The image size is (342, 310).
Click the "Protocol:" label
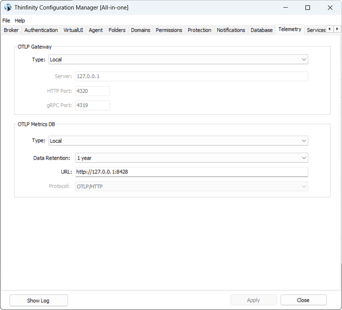coord(59,186)
